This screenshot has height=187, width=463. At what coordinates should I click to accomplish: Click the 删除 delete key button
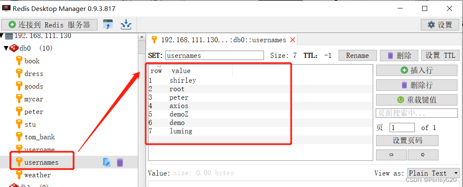click(x=399, y=56)
